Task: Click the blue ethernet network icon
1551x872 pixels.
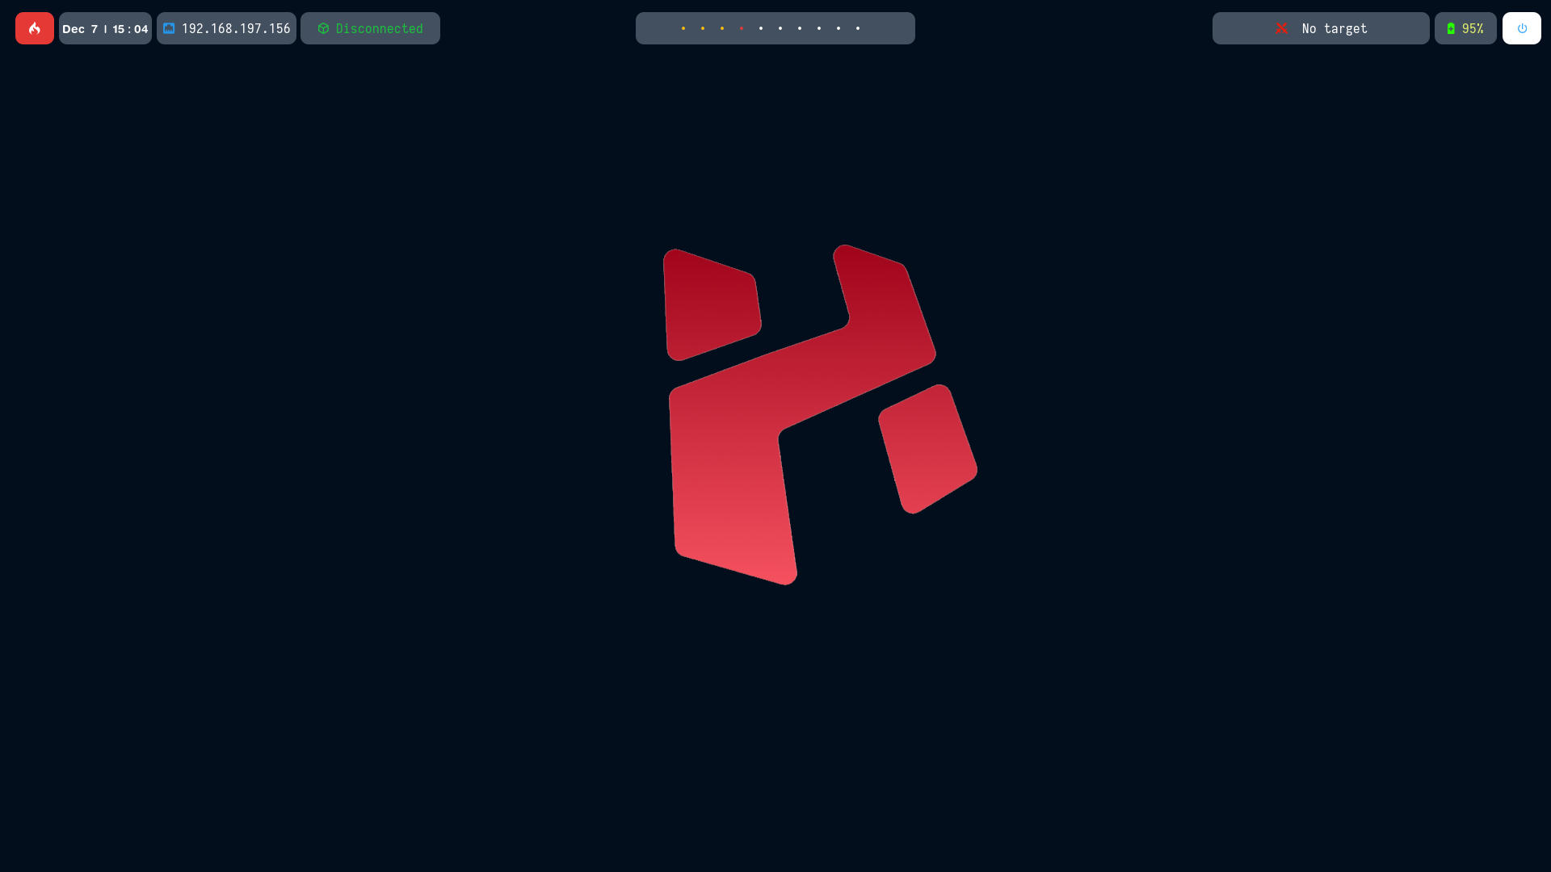Action: pyautogui.click(x=169, y=28)
